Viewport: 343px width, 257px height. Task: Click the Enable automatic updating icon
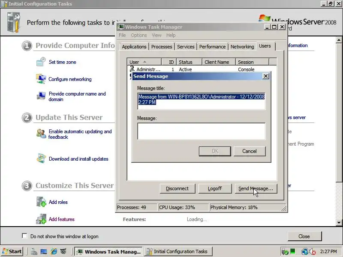coord(41,134)
